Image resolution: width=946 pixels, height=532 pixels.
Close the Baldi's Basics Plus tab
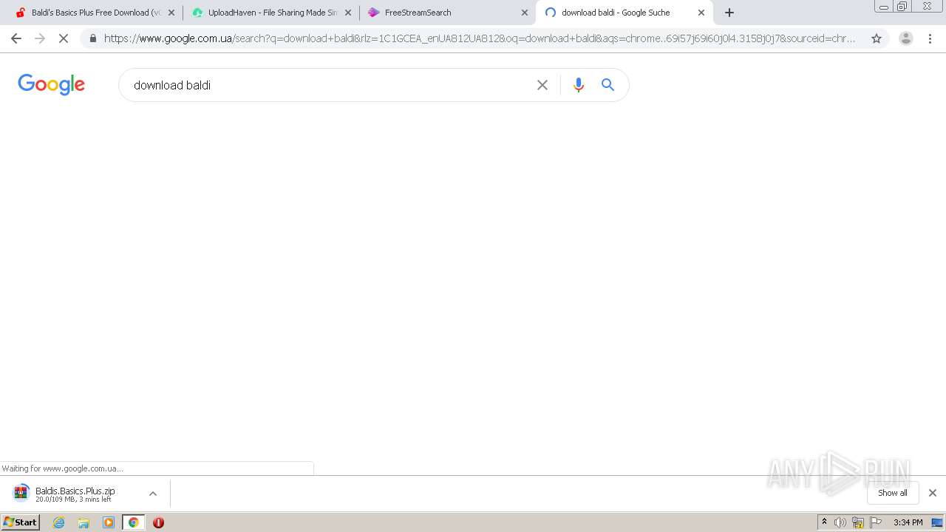point(171,13)
